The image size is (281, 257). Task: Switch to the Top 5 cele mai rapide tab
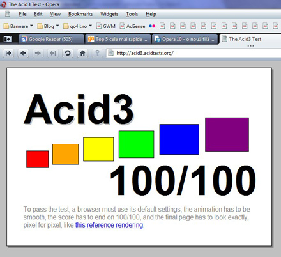tap(118, 39)
